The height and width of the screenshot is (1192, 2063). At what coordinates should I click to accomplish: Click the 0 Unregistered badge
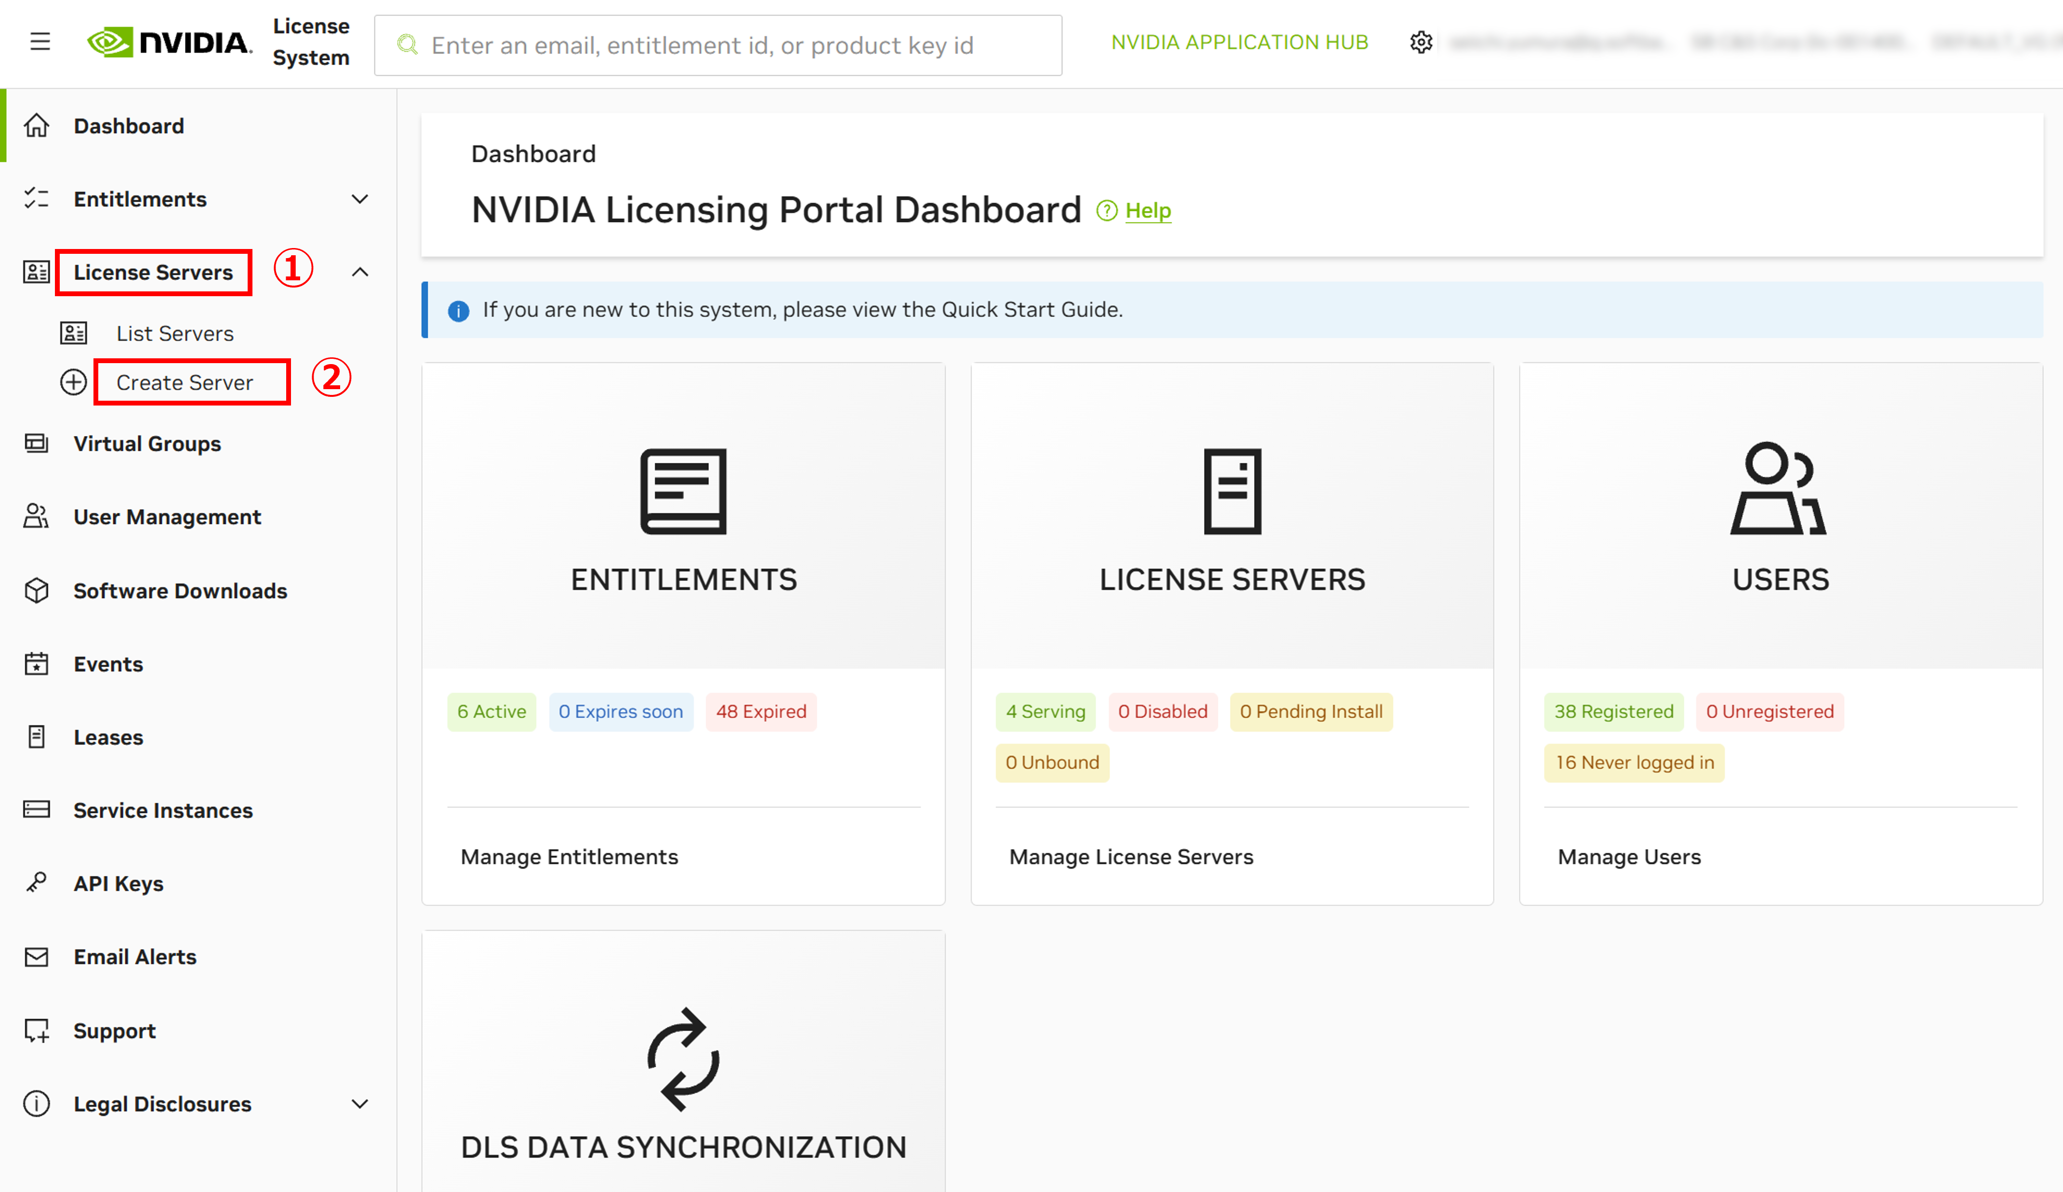1769,712
